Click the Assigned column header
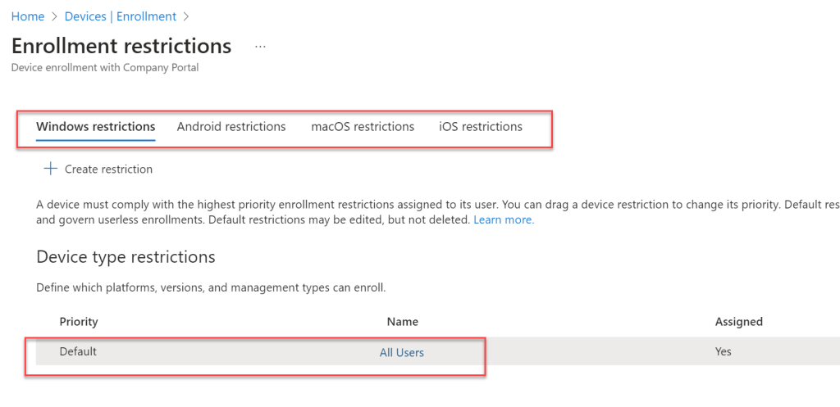The height and width of the screenshot is (407, 840). [x=739, y=322]
